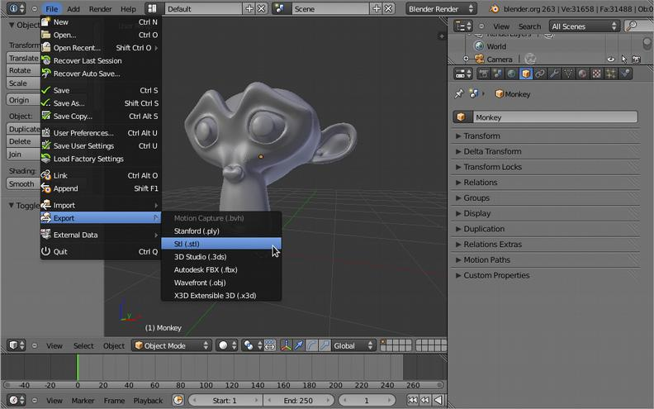The height and width of the screenshot is (409, 654).
Task: Toggle Camera renderability icon in outliner
Action: (x=637, y=59)
